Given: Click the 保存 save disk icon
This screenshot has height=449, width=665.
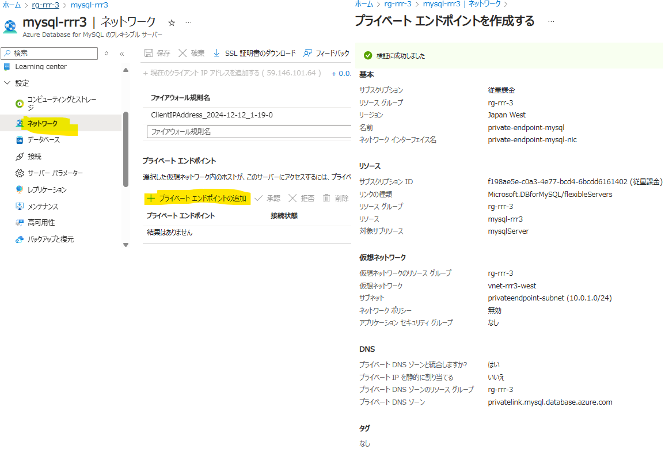Looking at the screenshot, I should pyautogui.click(x=149, y=53).
